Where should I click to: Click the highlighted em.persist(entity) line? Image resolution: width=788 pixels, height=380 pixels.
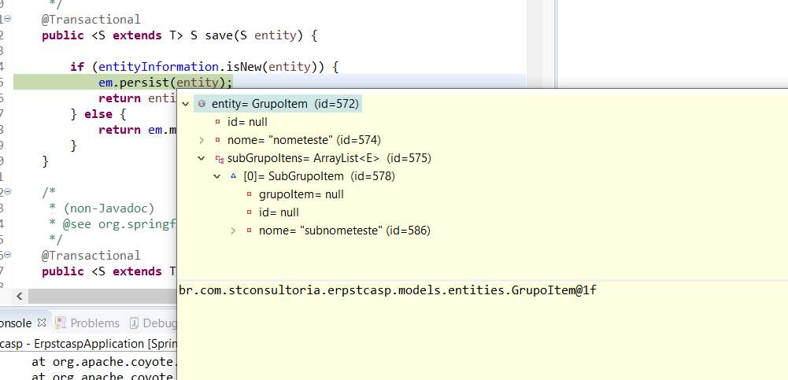pos(269,83)
